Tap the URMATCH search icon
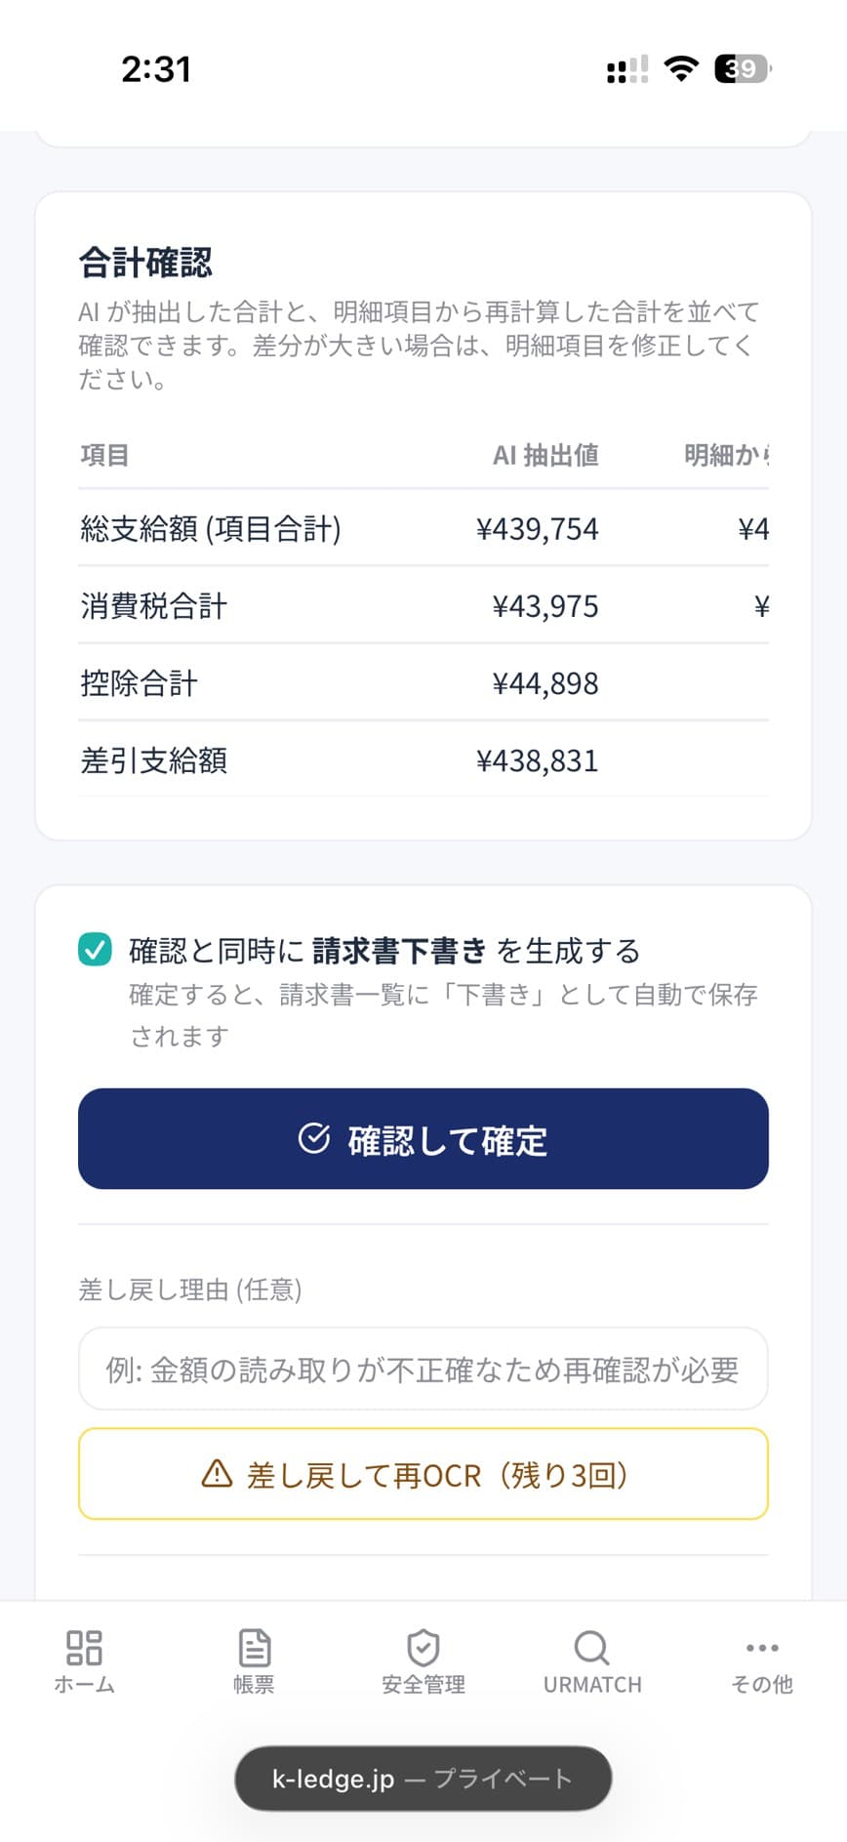The height and width of the screenshot is (1842, 847). click(592, 1647)
